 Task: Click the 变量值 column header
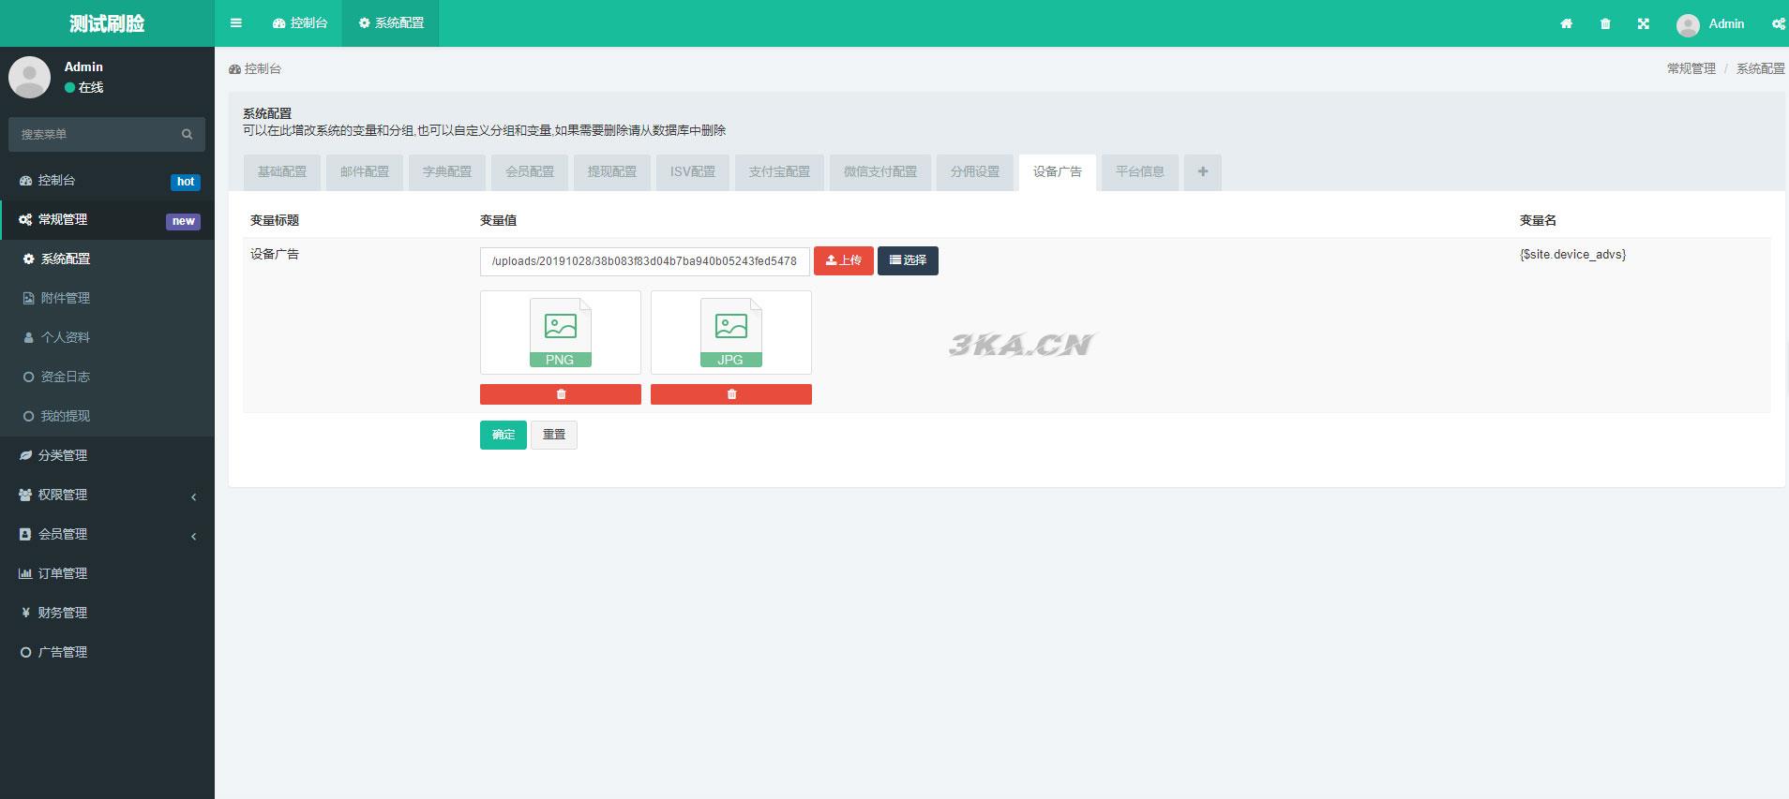[498, 221]
